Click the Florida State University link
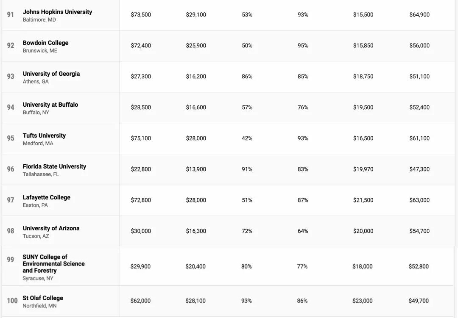The height and width of the screenshot is (318, 458). point(54,166)
